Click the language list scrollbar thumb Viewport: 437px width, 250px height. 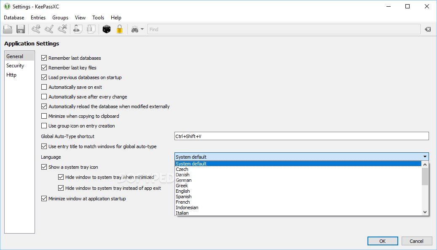[x=425, y=176]
